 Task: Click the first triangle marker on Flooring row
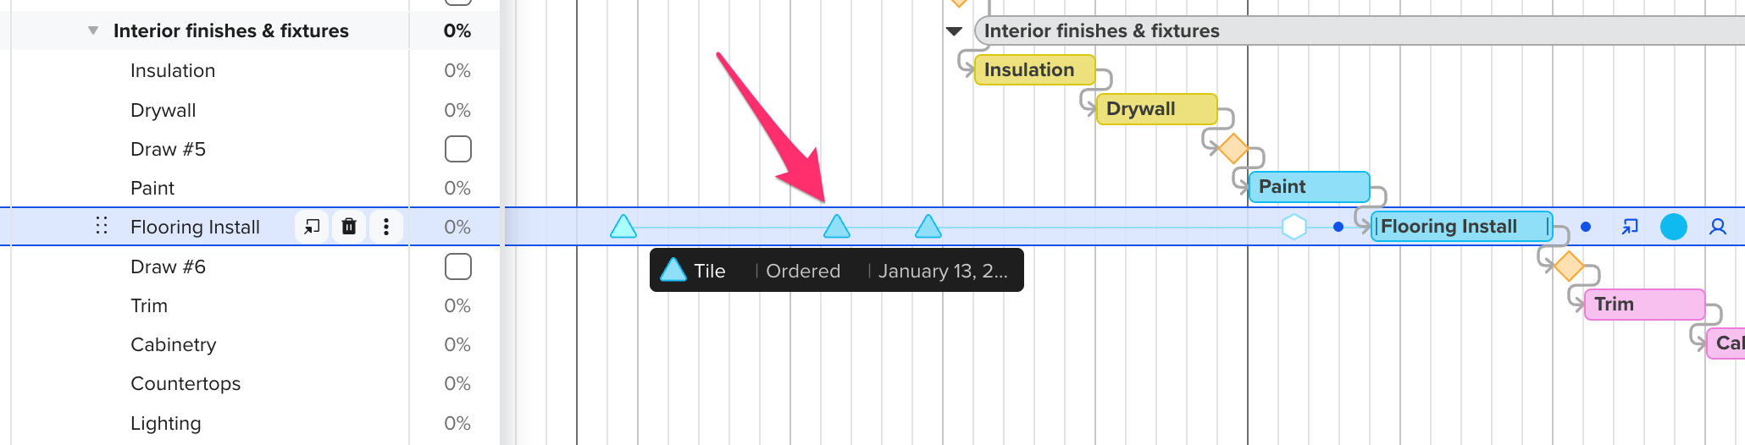pyautogui.click(x=623, y=227)
